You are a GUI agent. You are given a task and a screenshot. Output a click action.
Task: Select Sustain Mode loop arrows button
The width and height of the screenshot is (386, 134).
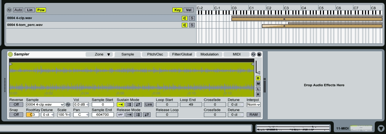click(129, 105)
